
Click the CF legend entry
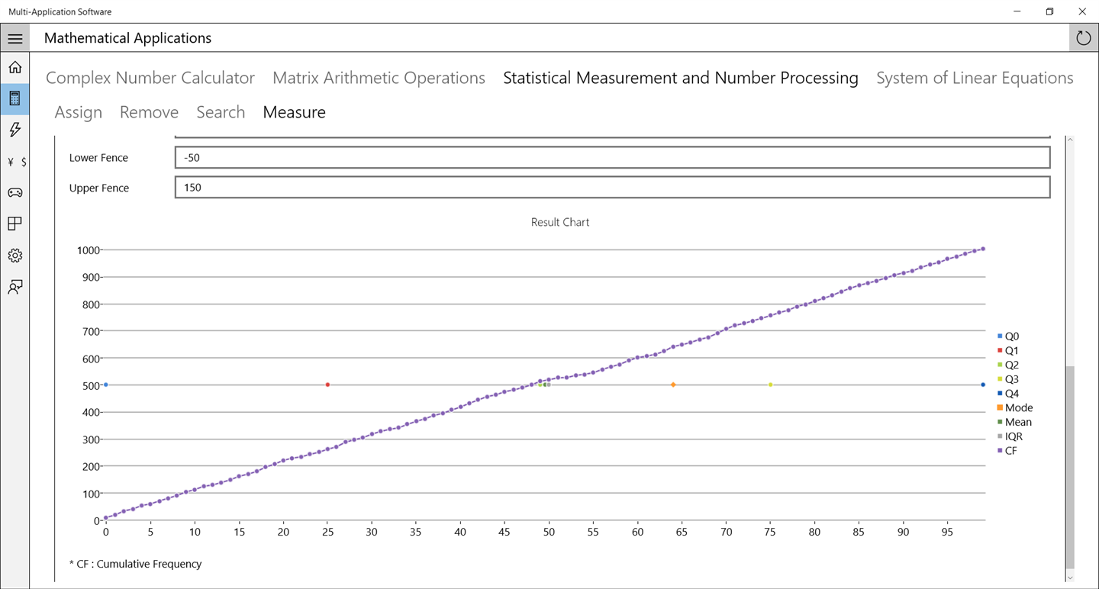(x=1007, y=451)
